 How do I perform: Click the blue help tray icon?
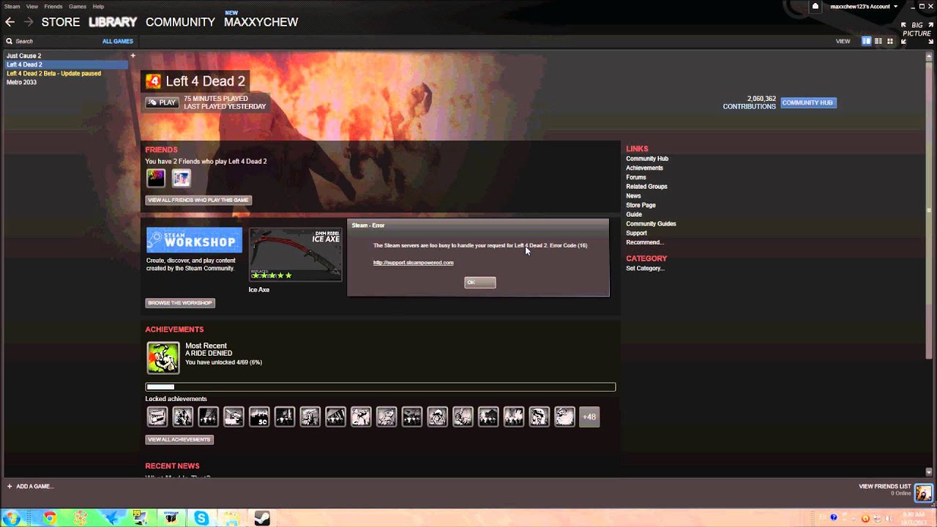coord(834,517)
